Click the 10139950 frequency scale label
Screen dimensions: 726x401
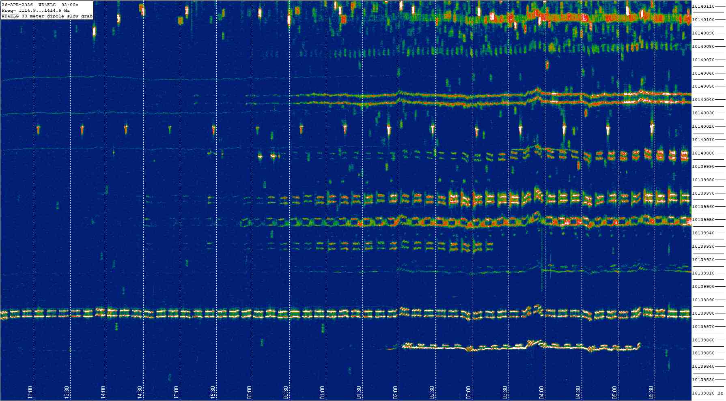pos(703,220)
